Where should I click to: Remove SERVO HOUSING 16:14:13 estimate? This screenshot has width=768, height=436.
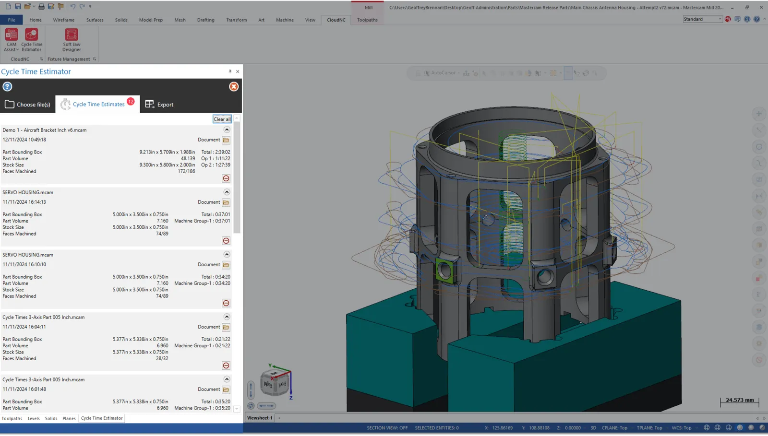tap(226, 241)
